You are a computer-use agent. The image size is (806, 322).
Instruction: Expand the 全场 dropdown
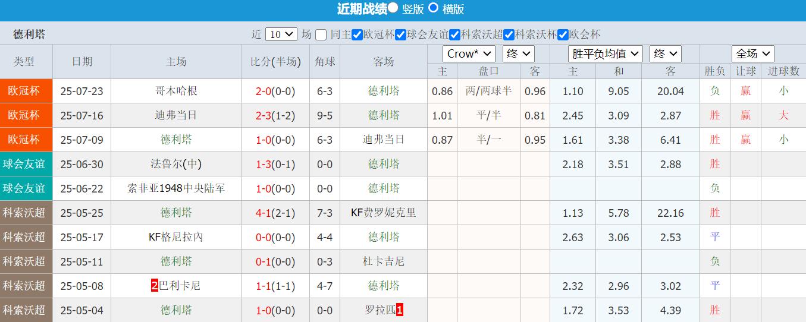tap(752, 54)
